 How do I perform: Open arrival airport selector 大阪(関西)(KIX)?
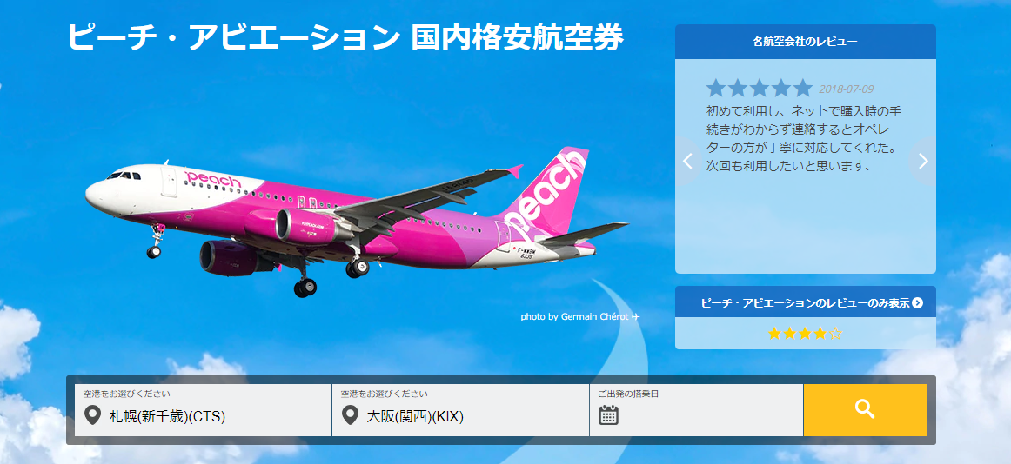click(460, 410)
